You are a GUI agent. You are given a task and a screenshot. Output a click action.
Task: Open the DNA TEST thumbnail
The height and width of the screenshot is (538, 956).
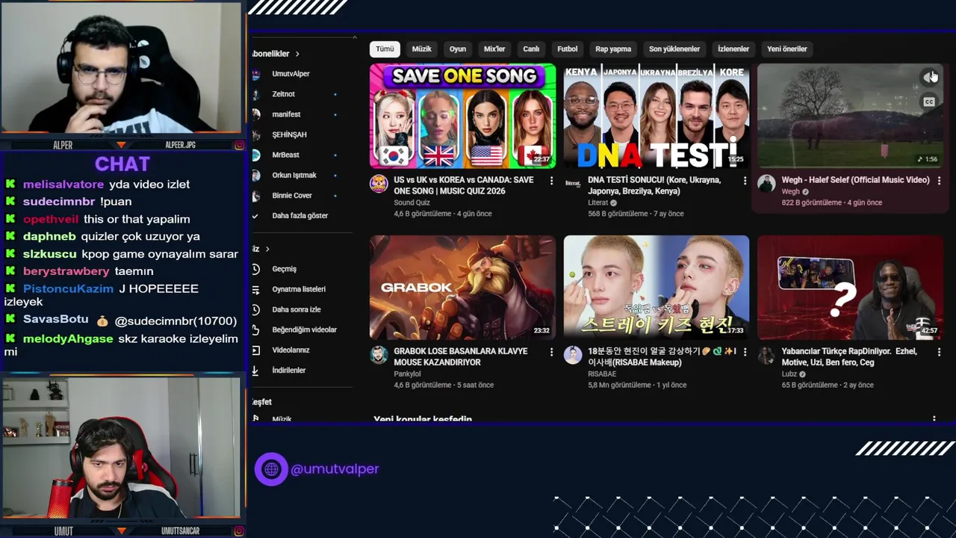pyautogui.click(x=657, y=116)
